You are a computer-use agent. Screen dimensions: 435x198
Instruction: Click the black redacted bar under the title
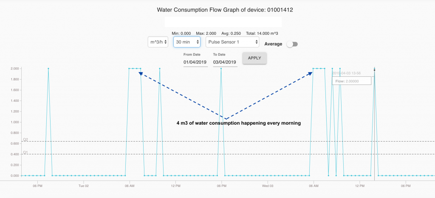pos(223,22)
